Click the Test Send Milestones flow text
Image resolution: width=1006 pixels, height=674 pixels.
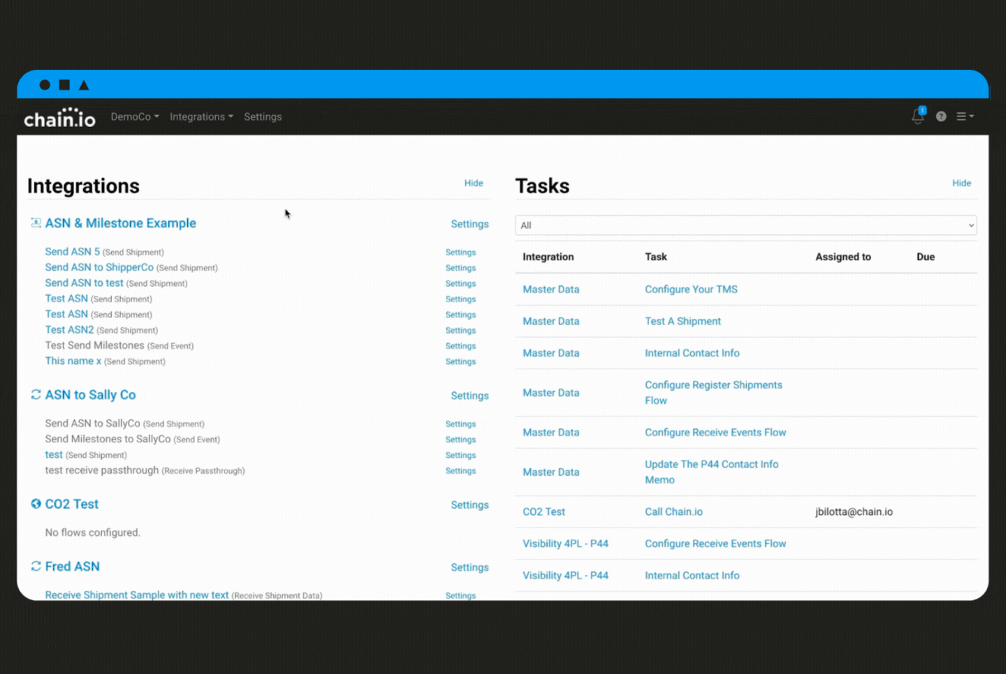point(94,345)
